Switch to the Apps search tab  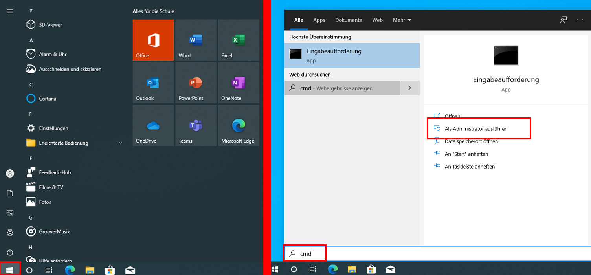(319, 20)
